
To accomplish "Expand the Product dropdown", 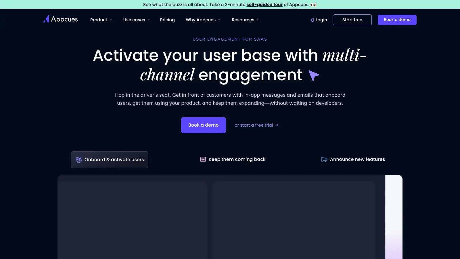I will (101, 20).
